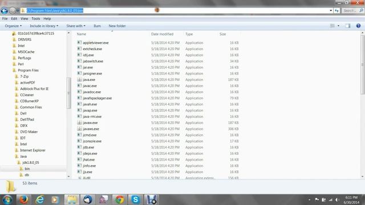The height and width of the screenshot is (205, 365).
Task: Select the jcmd.exe file name
Action: 90,135
